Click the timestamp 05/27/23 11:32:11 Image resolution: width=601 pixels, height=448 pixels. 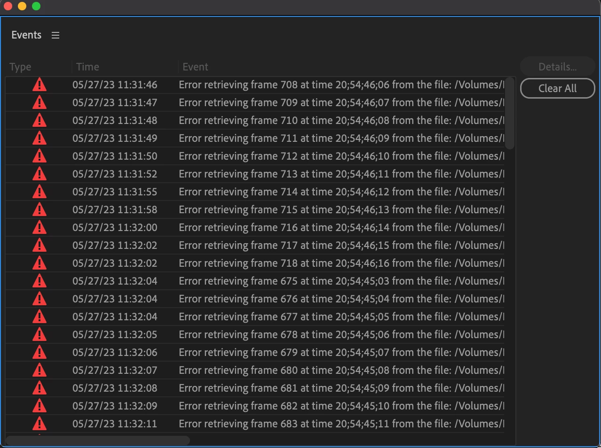tap(115, 424)
